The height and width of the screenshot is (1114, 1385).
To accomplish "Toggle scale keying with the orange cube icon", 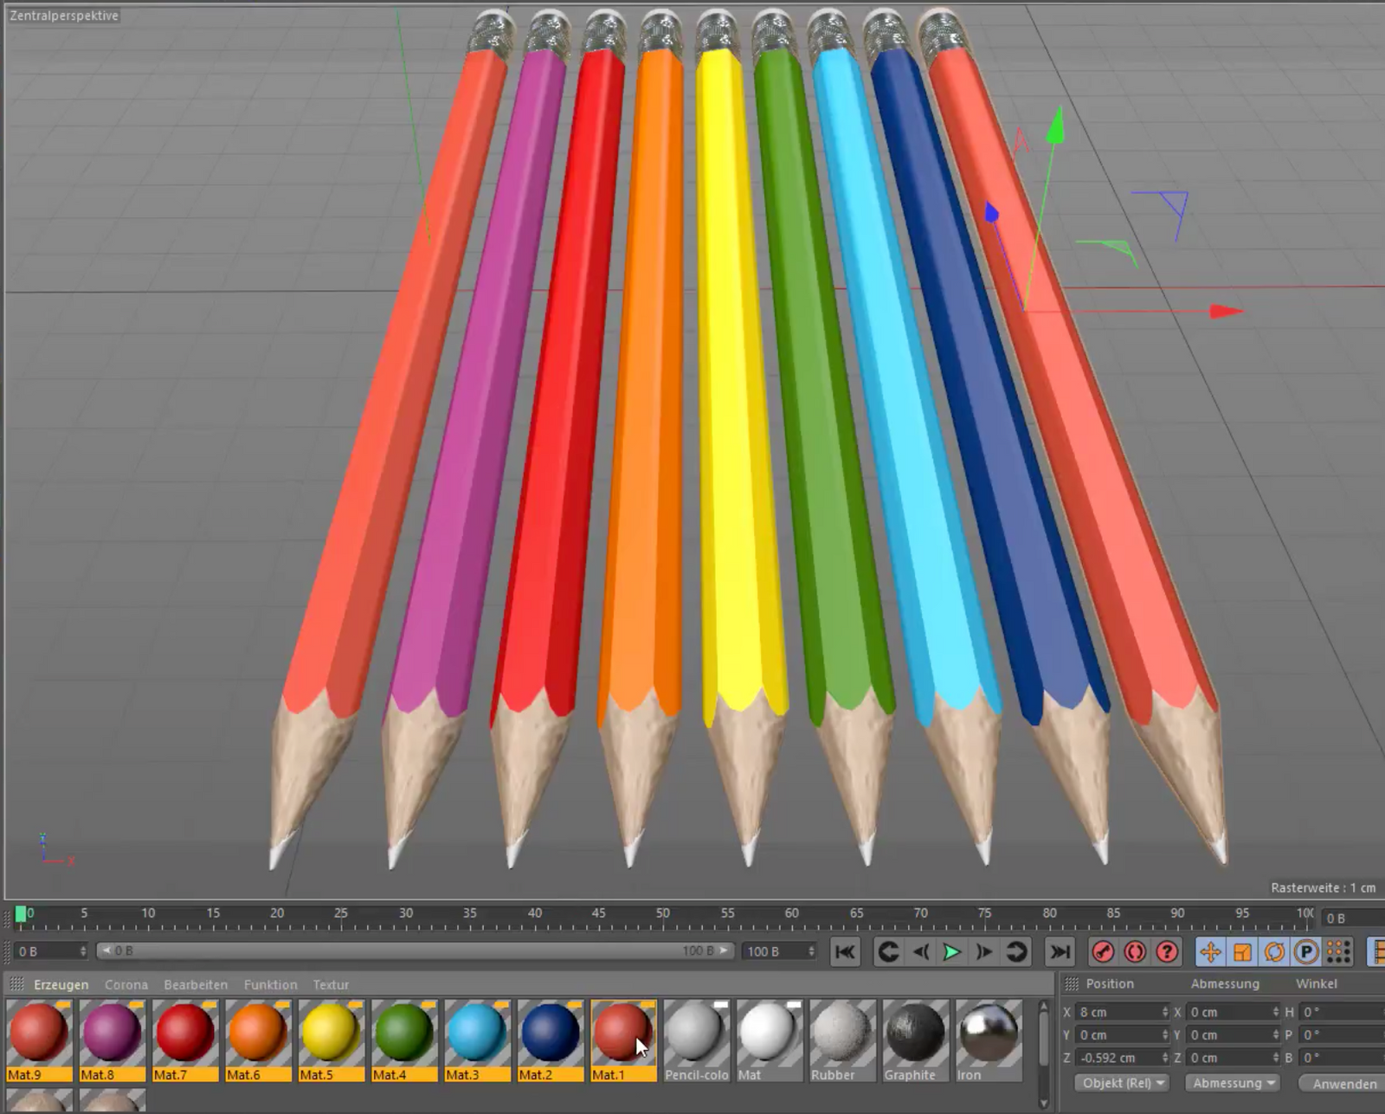I will tap(1242, 952).
